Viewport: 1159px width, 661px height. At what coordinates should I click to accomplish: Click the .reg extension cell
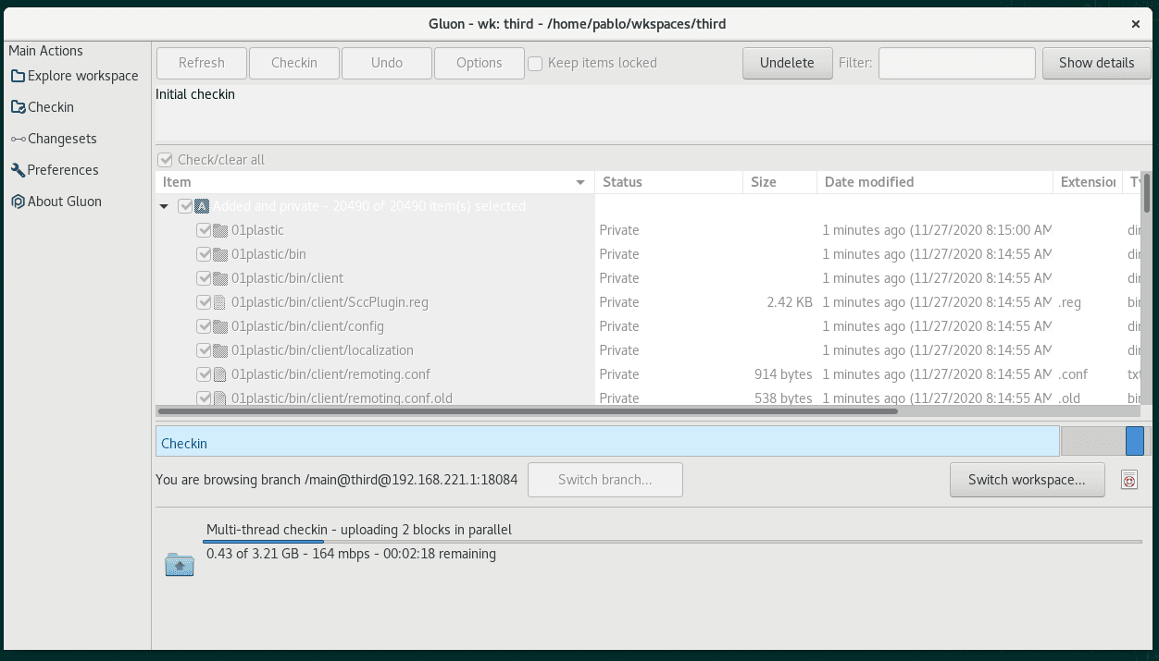[x=1070, y=302]
